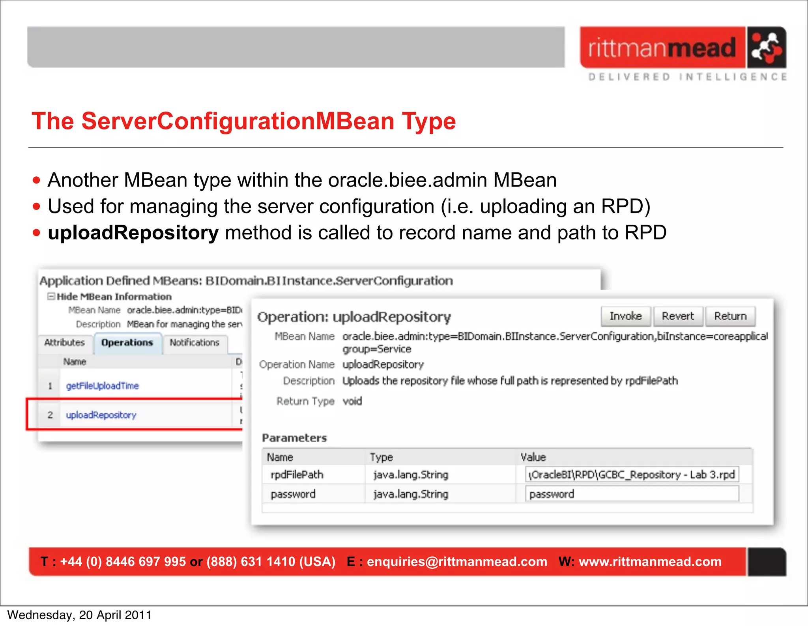The image size is (808, 626).
Task: Click row number 2 in operations table
Action: [x=50, y=415]
